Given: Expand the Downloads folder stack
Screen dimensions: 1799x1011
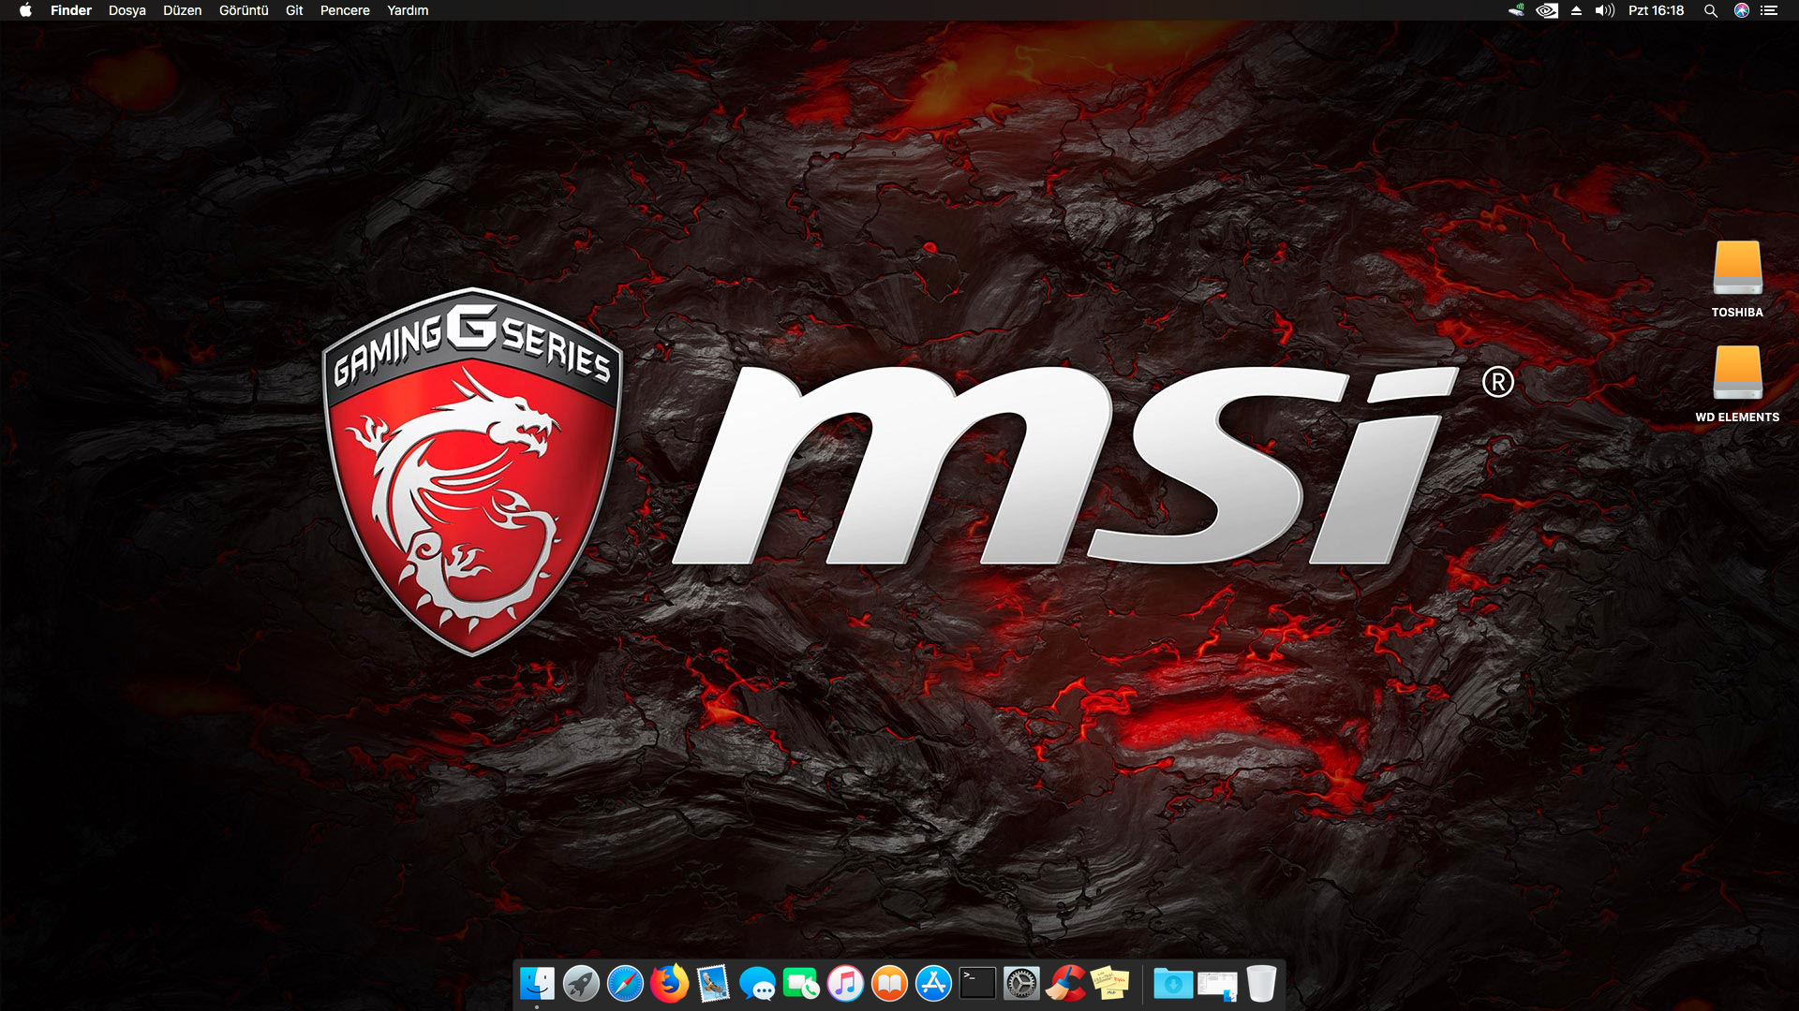Looking at the screenshot, I should [1172, 984].
